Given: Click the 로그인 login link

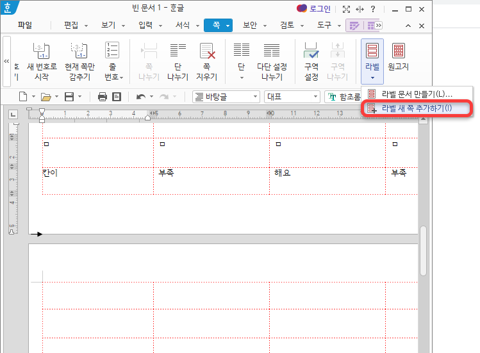Looking at the screenshot, I should click(320, 9).
